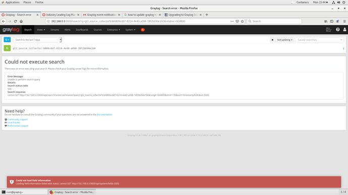This screenshot has width=348, height=195.
Task: Click the '1 / 4' workspace switcher
Action: [x=343, y=192]
